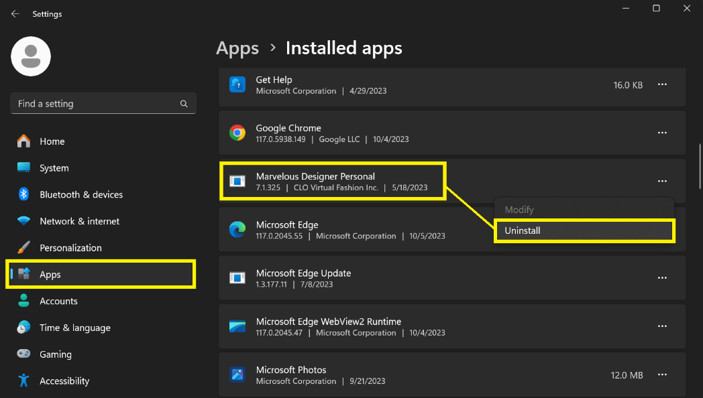Click the Microsoft Edge app icon
The width and height of the screenshot is (703, 398).
click(237, 230)
